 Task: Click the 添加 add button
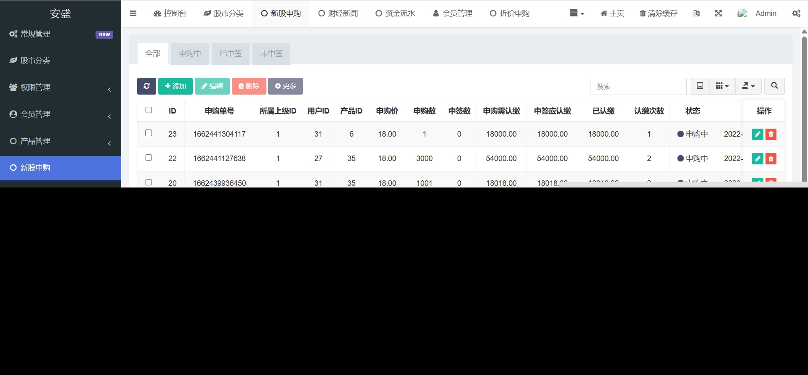pyautogui.click(x=175, y=86)
